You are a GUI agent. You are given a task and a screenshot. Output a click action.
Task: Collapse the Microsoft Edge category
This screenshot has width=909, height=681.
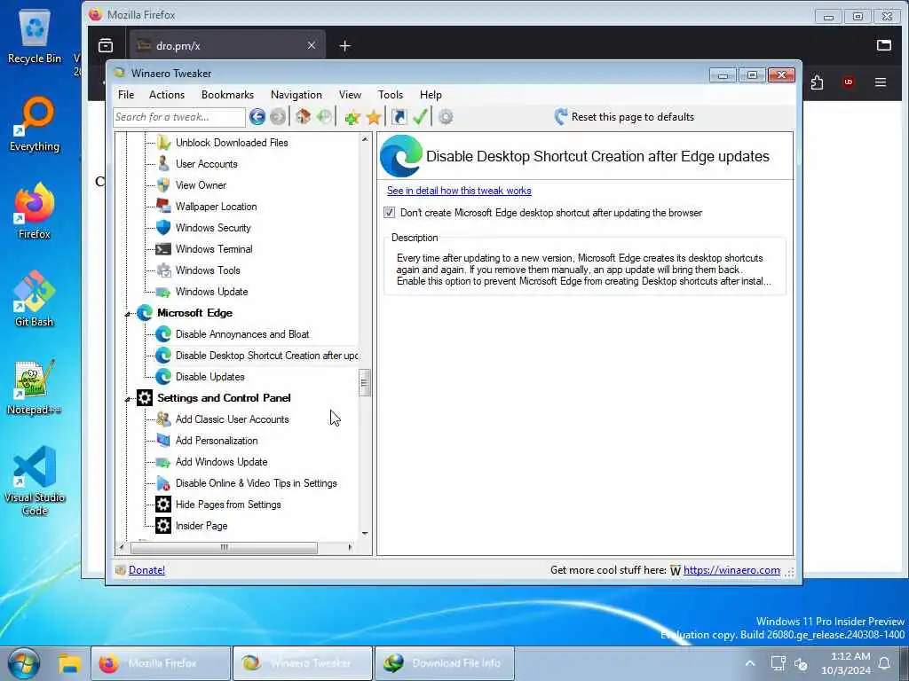click(128, 314)
